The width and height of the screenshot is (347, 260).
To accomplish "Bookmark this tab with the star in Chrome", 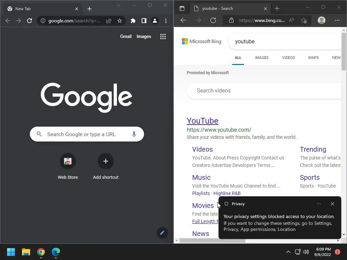I will tap(120, 21).
